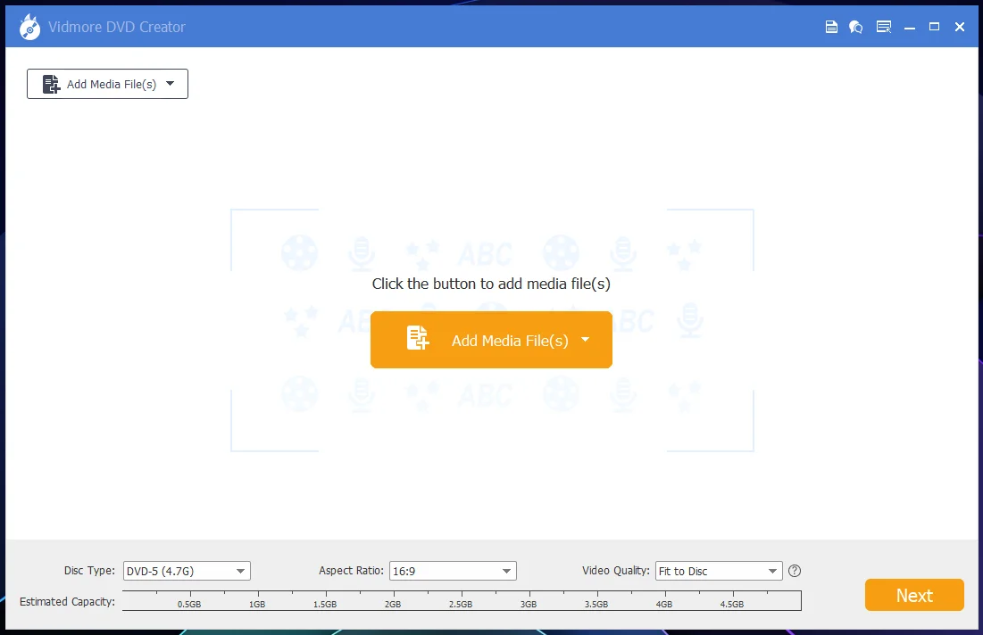Open the register/save file icon in title bar
This screenshot has width=983, height=635.
tap(831, 27)
